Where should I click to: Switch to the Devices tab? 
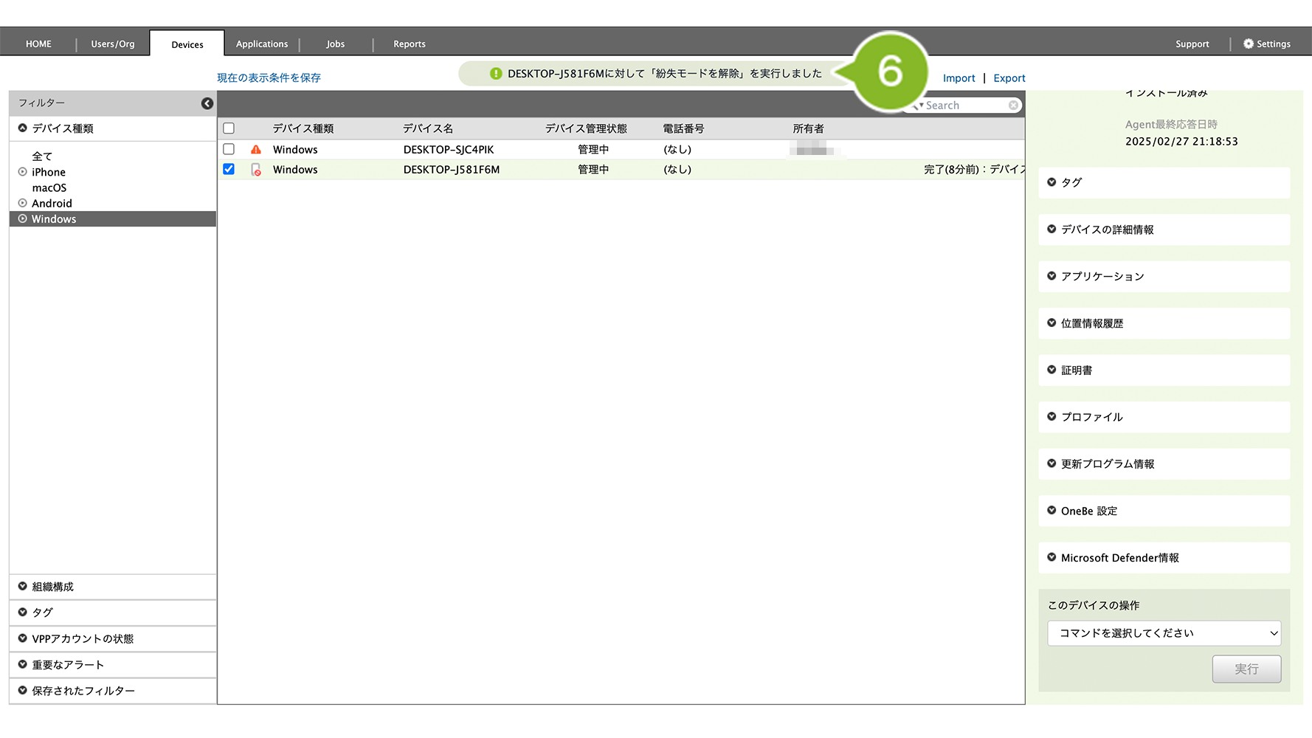pos(187,44)
